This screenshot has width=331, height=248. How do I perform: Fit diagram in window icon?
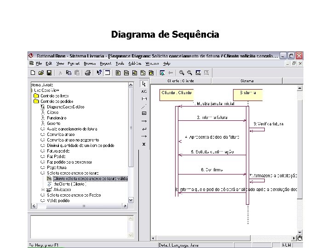198,73
